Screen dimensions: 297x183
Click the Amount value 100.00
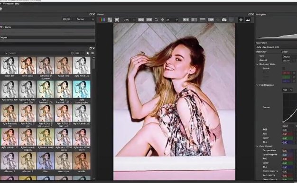[x=287, y=60]
